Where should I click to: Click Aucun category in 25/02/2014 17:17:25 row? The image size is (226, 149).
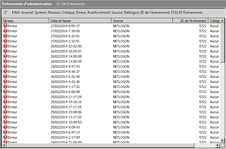point(214,107)
